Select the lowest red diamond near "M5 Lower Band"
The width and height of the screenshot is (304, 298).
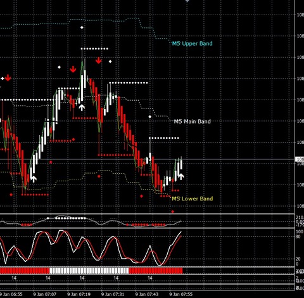pos(173,211)
